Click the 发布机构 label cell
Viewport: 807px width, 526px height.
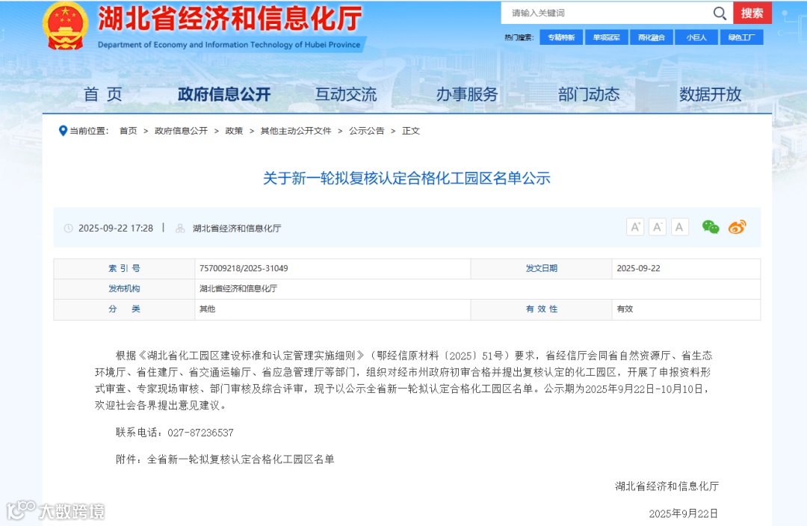tap(124, 288)
